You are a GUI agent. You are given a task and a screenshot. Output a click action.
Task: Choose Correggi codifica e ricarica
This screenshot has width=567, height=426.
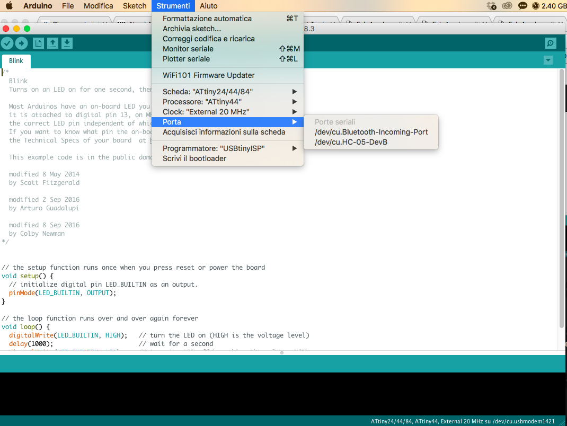[x=227, y=39]
